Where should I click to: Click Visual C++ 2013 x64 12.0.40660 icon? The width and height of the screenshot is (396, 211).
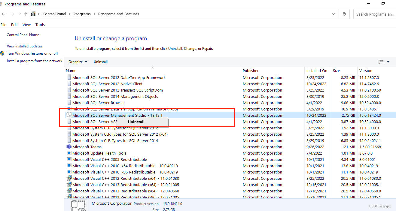(69, 191)
